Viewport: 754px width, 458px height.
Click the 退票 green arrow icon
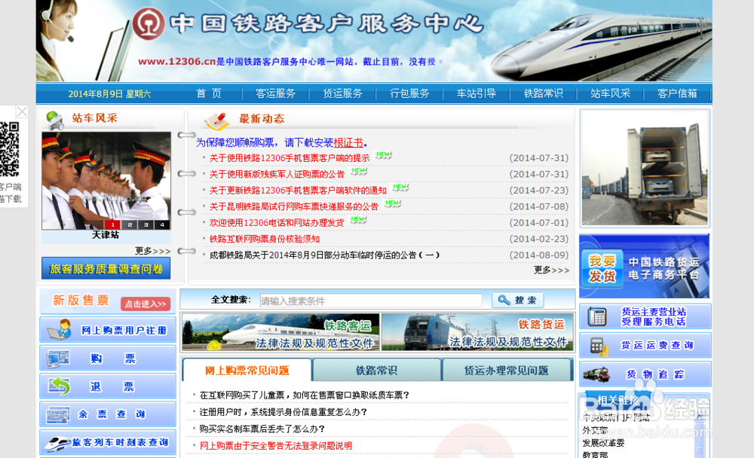pyautogui.click(x=59, y=386)
